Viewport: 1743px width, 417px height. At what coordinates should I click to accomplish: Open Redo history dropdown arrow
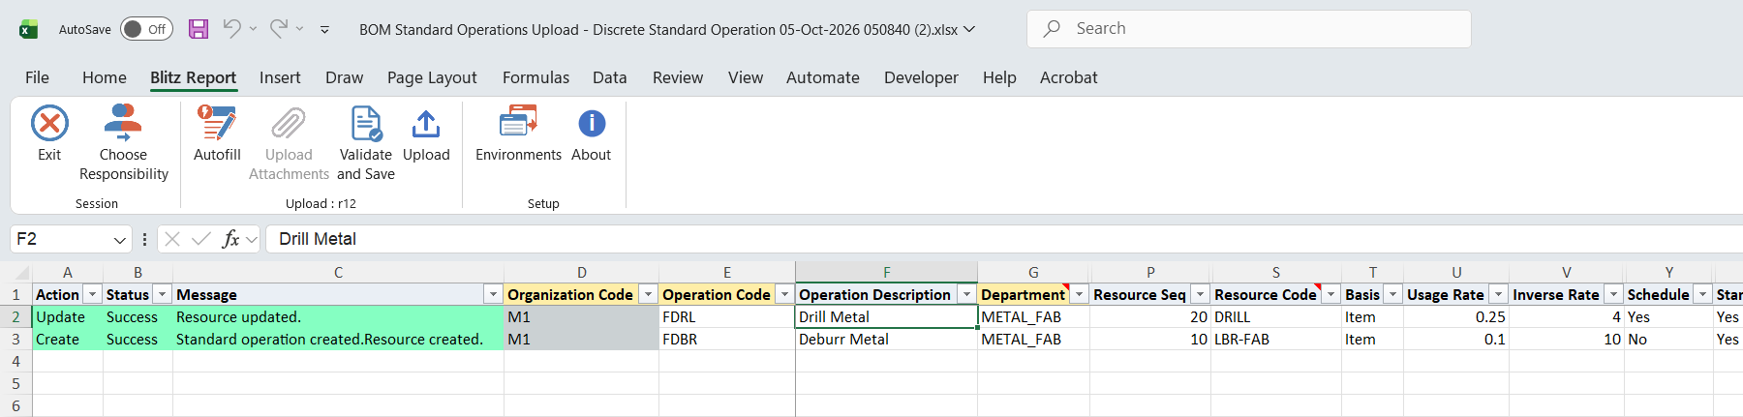(x=299, y=29)
